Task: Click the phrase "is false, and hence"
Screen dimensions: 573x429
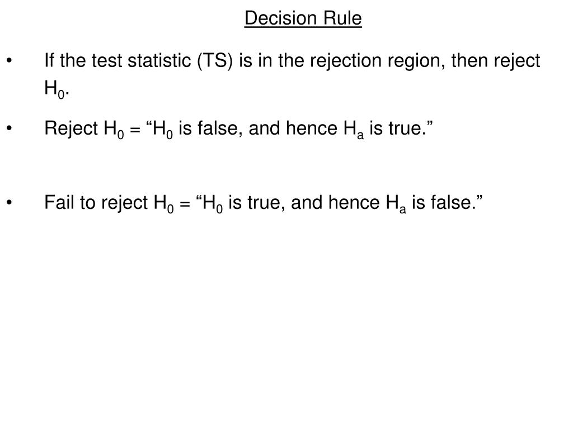Action: pos(258,128)
